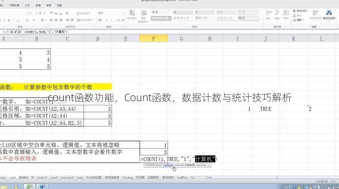The width and height of the screenshot is (339, 189).
Task: Open the file explorer folder on taskbar
Action: [4, 187]
